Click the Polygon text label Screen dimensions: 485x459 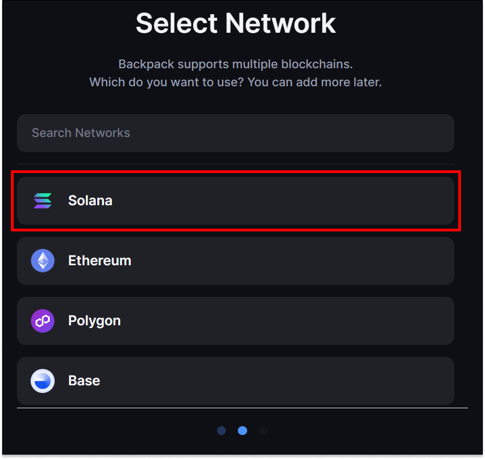[x=94, y=320]
